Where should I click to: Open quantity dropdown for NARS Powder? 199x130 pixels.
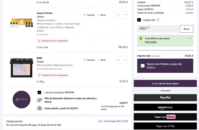pos(122,60)
